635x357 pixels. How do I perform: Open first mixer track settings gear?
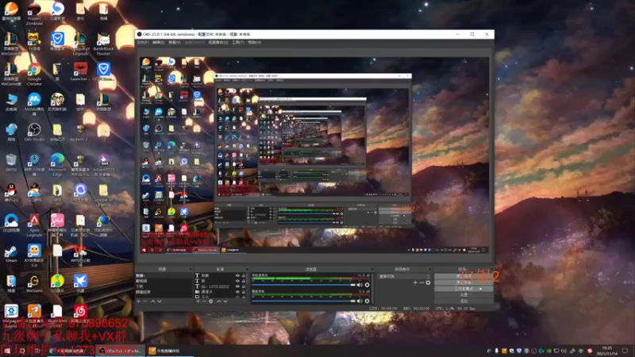tap(367, 285)
